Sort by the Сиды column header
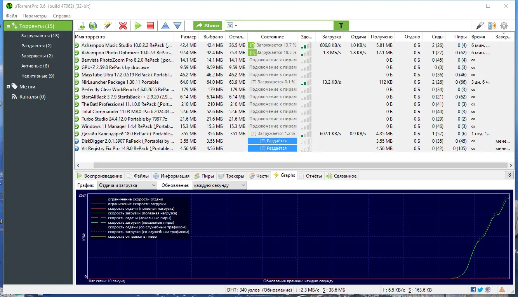Image resolution: width=518 pixels, height=297 pixels. [x=435, y=37]
